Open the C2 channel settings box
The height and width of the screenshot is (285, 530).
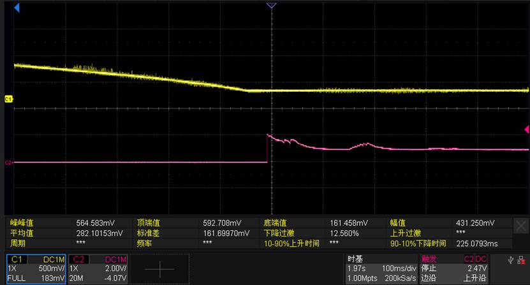coord(98,269)
